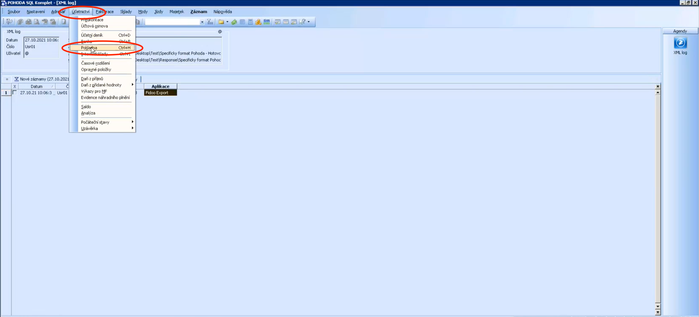This screenshot has width=699, height=317.
Task: Expand the folder icon dropdown arrow
Action: click(x=227, y=22)
